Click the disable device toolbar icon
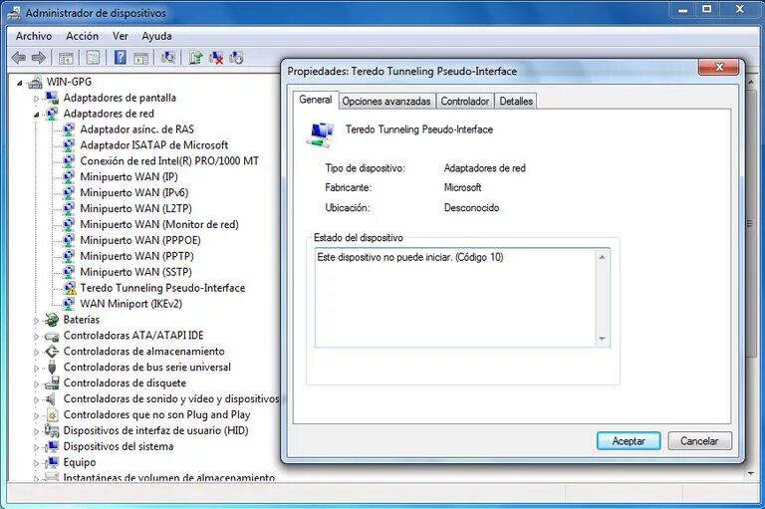 point(236,58)
